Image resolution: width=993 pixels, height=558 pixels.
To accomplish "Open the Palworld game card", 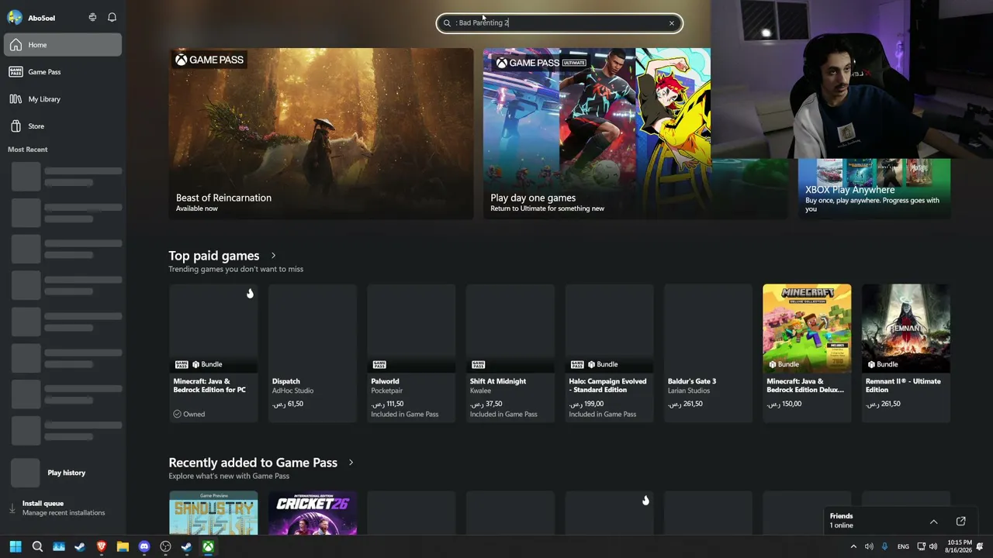I will click(x=411, y=353).
